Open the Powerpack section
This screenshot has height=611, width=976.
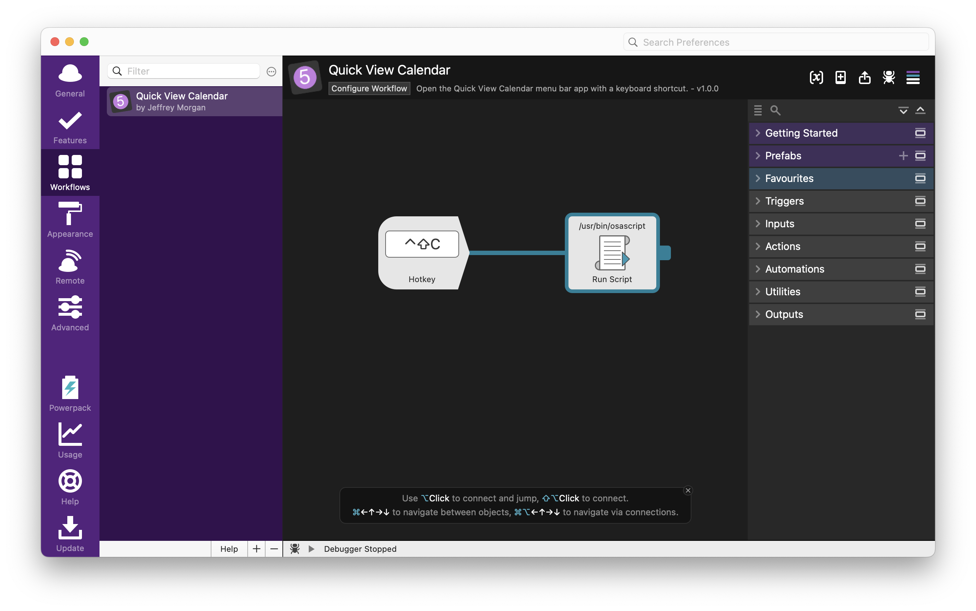(x=70, y=393)
